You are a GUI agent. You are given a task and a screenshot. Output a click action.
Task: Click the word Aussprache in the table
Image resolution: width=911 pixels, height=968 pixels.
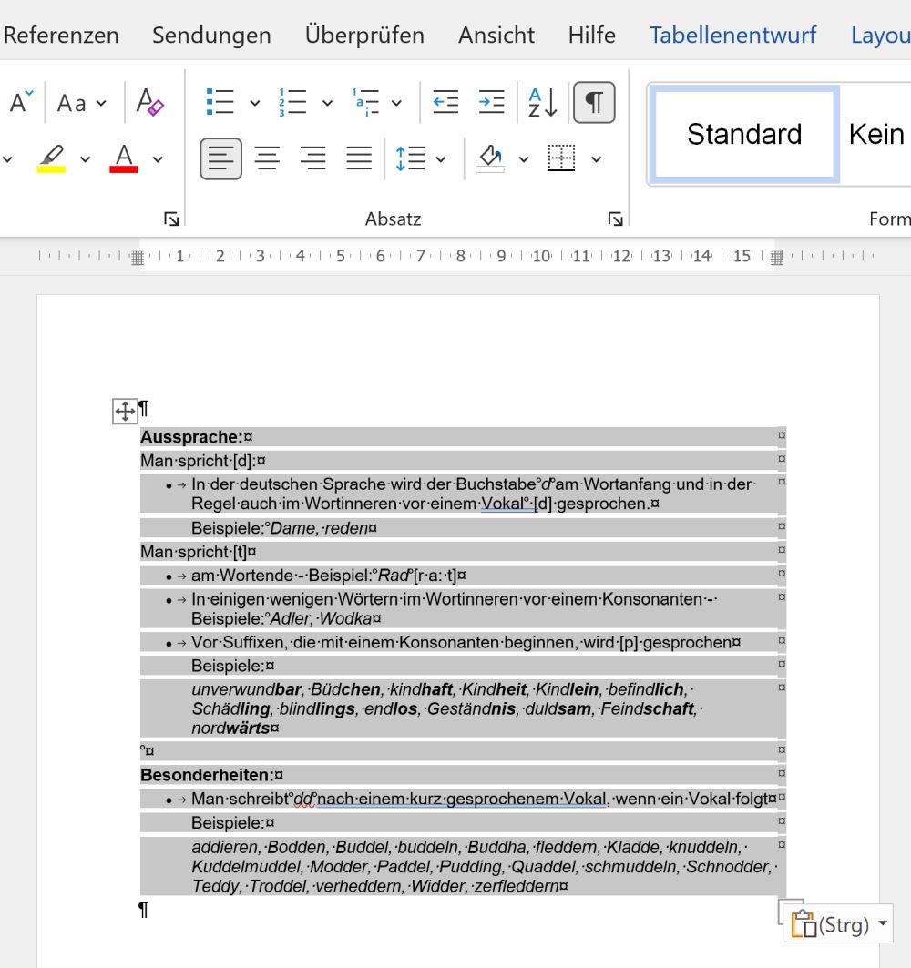189,437
